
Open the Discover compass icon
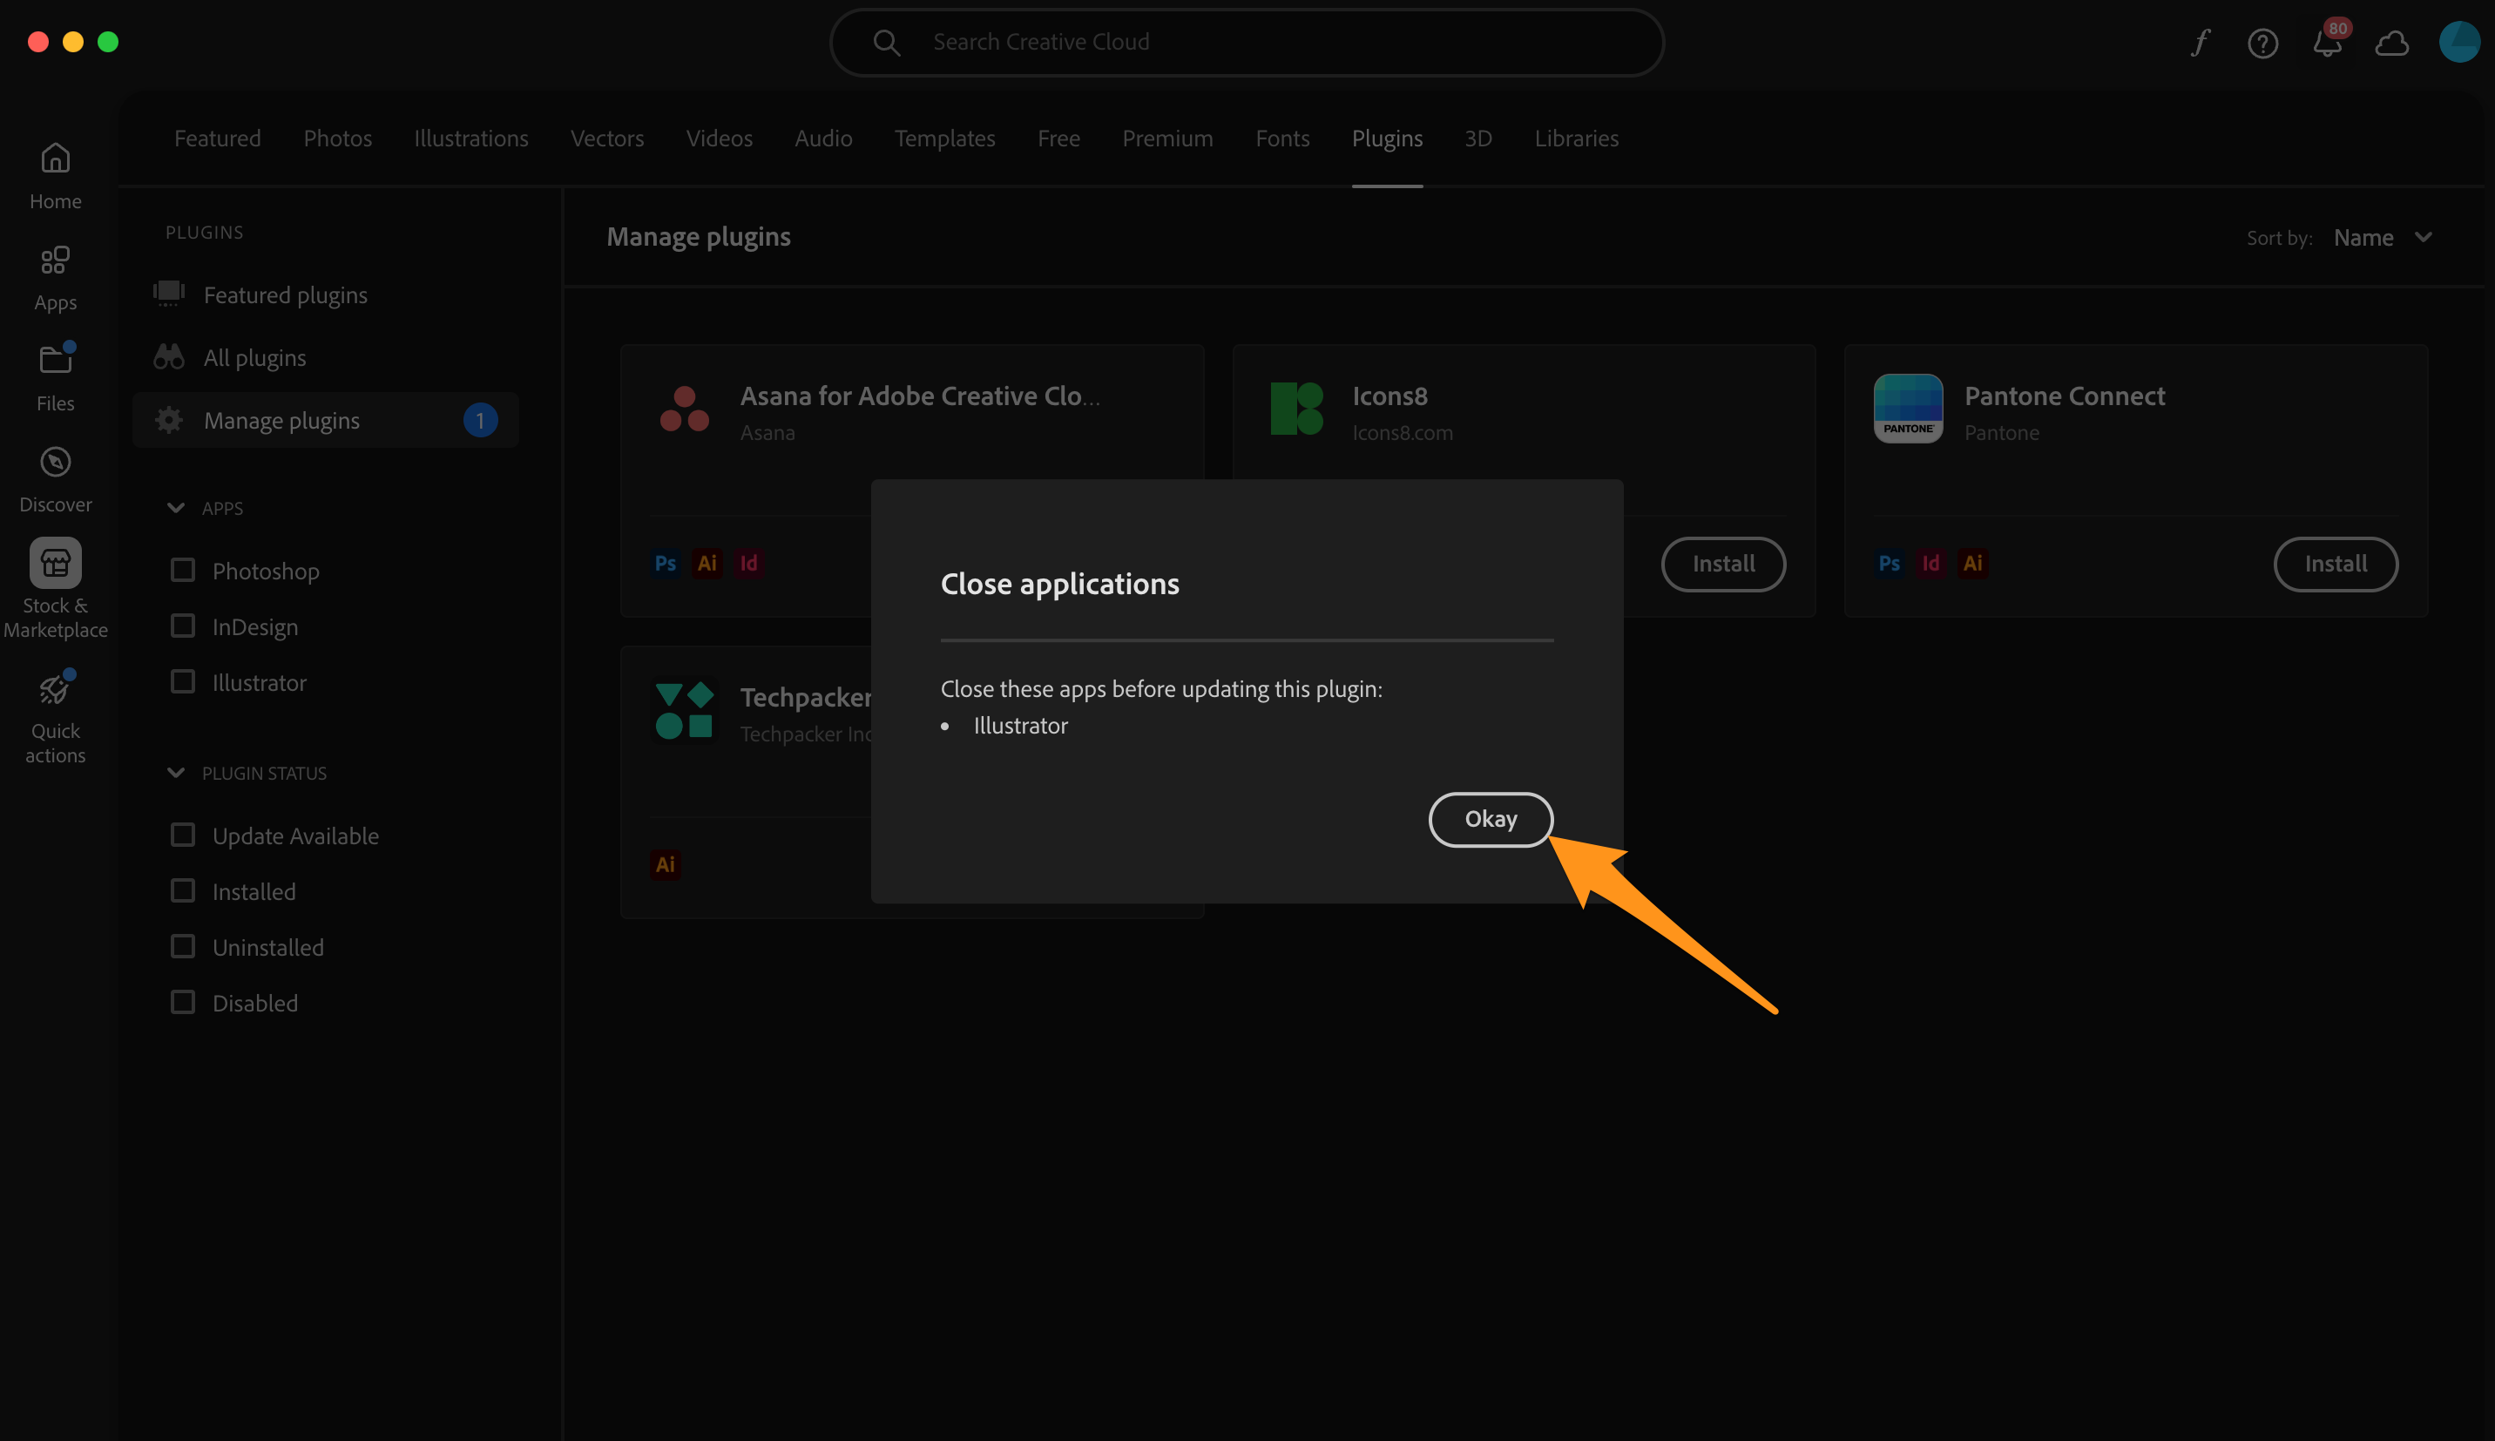pos(56,461)
